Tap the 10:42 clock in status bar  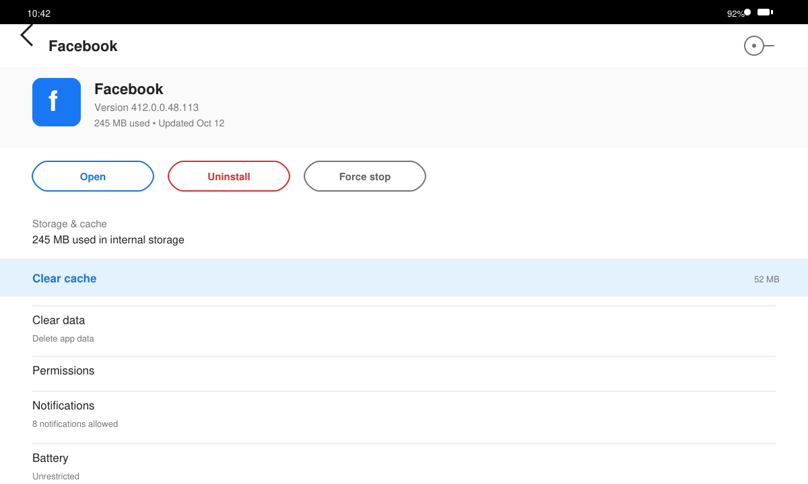(x=38, y=13)
